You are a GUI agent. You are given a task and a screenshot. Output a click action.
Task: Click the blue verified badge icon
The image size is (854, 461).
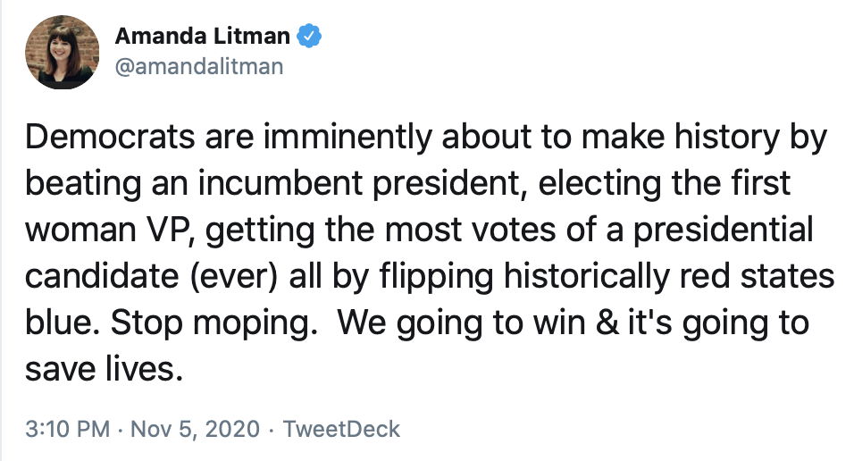309,37
